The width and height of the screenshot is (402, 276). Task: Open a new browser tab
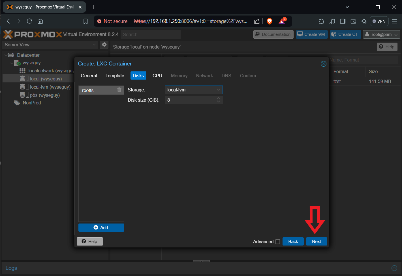coord(93,7)
